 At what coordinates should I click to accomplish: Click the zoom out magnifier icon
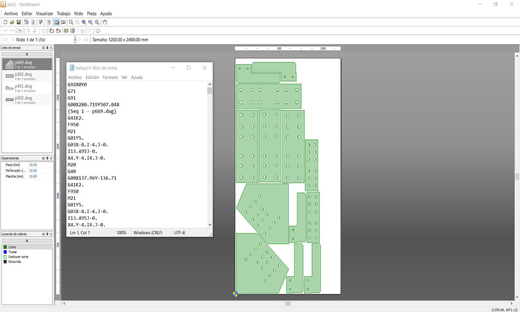[x=90, y=22]
